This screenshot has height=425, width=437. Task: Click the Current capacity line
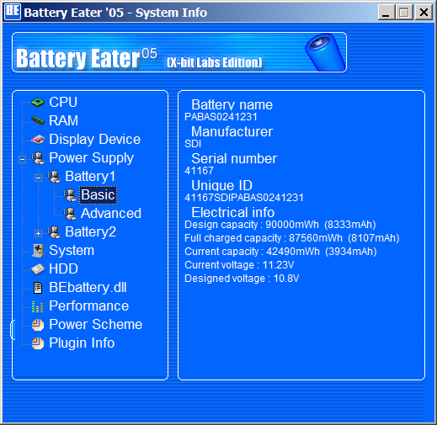[280, 252]
